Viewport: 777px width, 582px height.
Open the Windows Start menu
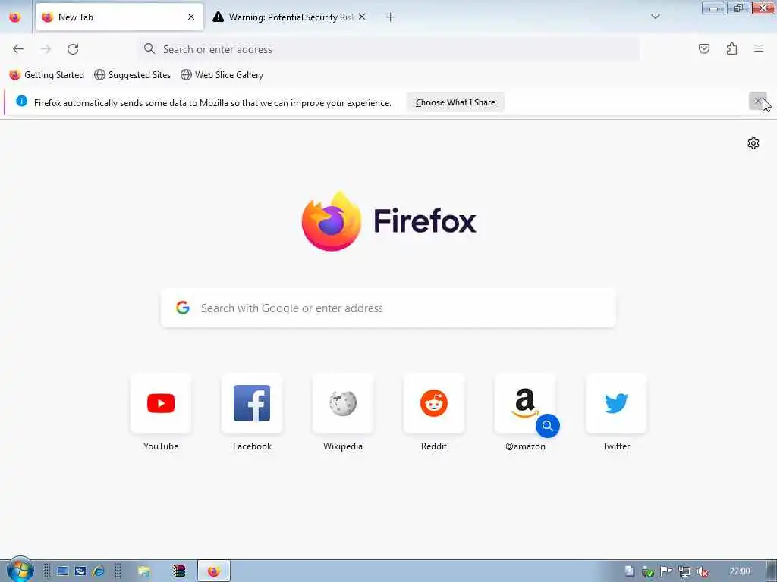tap(20, 570)
